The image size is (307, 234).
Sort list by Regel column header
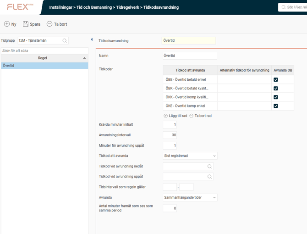click(42, 58)
